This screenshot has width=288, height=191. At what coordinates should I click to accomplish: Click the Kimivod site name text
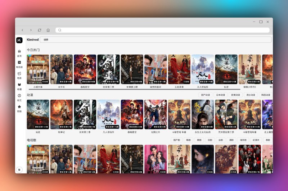click(33, 40)
